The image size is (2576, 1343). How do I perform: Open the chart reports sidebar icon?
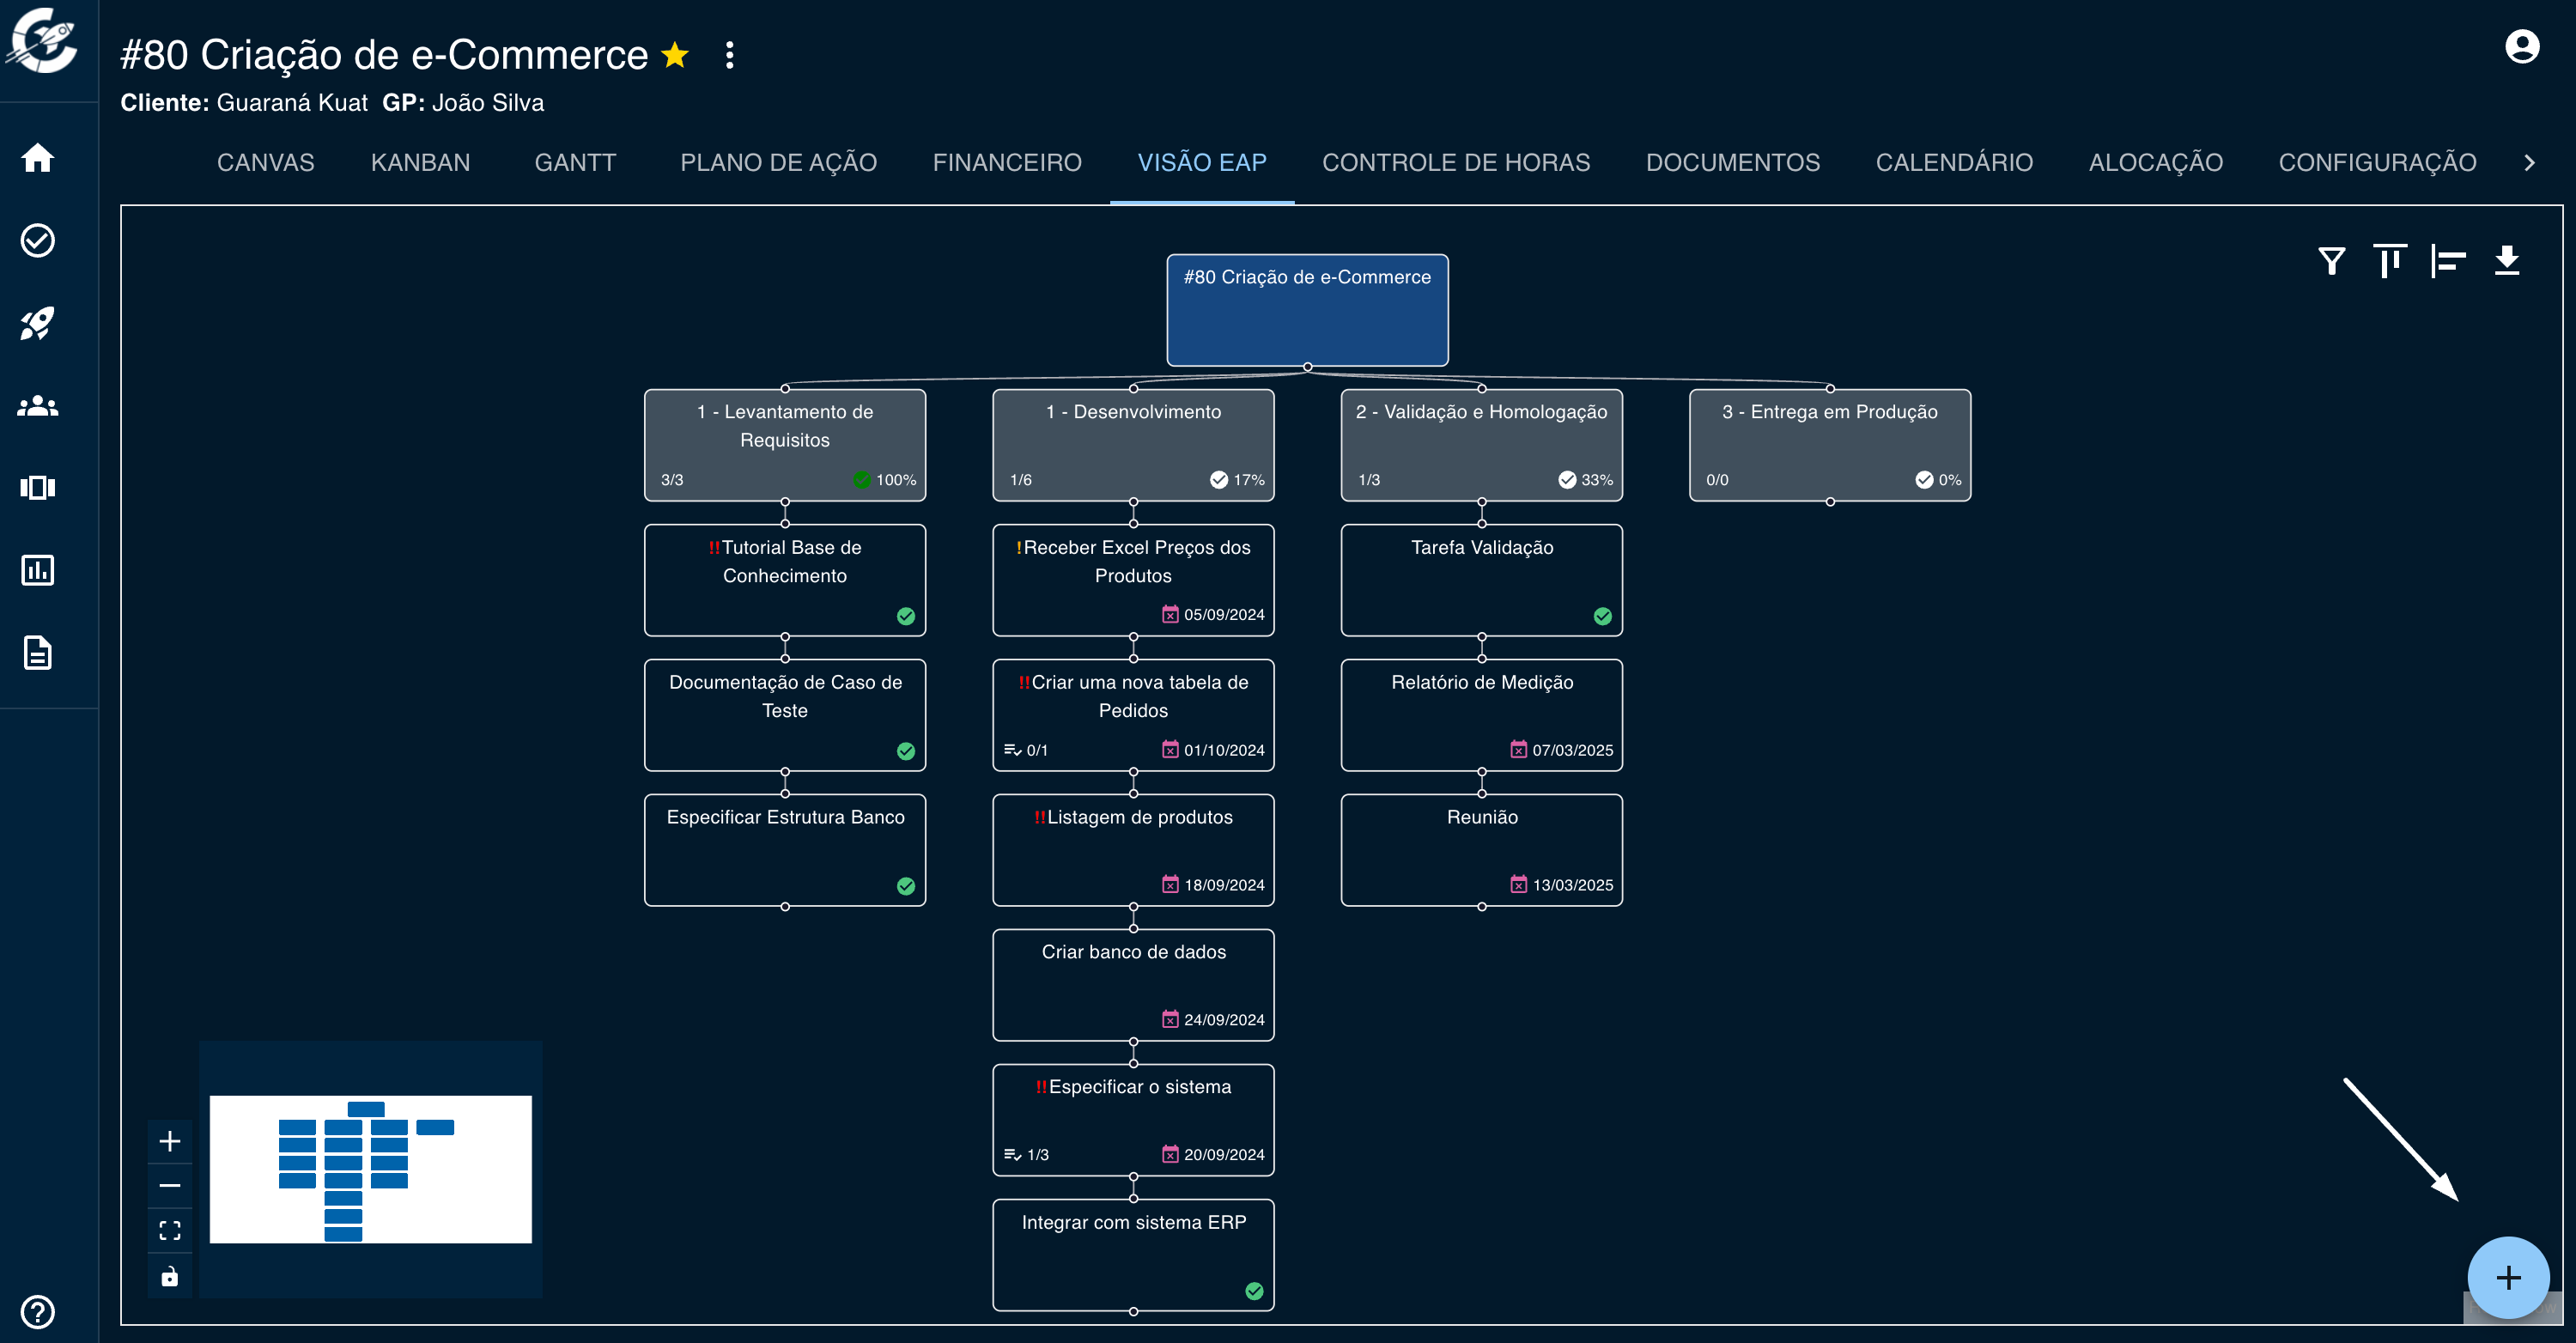38,570
